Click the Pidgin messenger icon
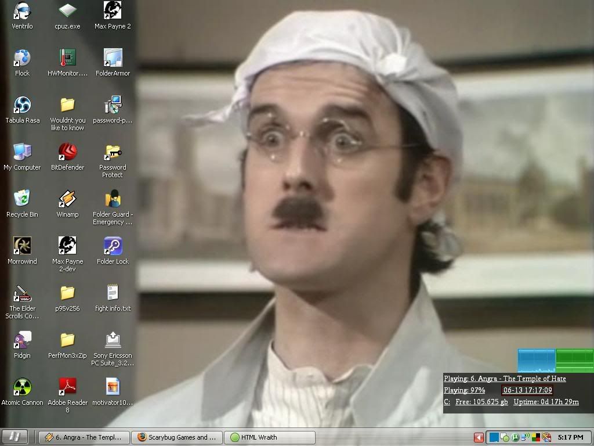Screen dimensions: 594x446 [x=22, y=340]
